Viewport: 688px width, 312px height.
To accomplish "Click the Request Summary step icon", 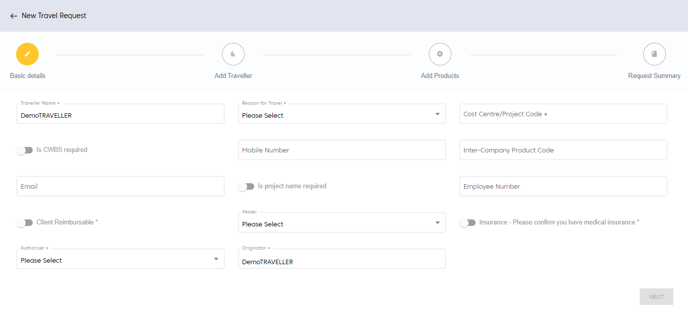I will (x=654, y=54).
